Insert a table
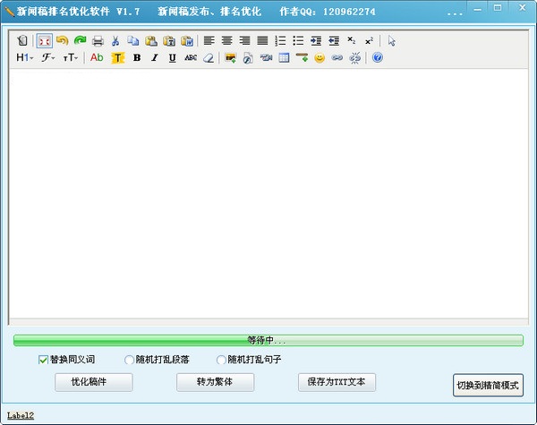Image resolution: width=537 pixels, height=425 pixels. [284, 57]
